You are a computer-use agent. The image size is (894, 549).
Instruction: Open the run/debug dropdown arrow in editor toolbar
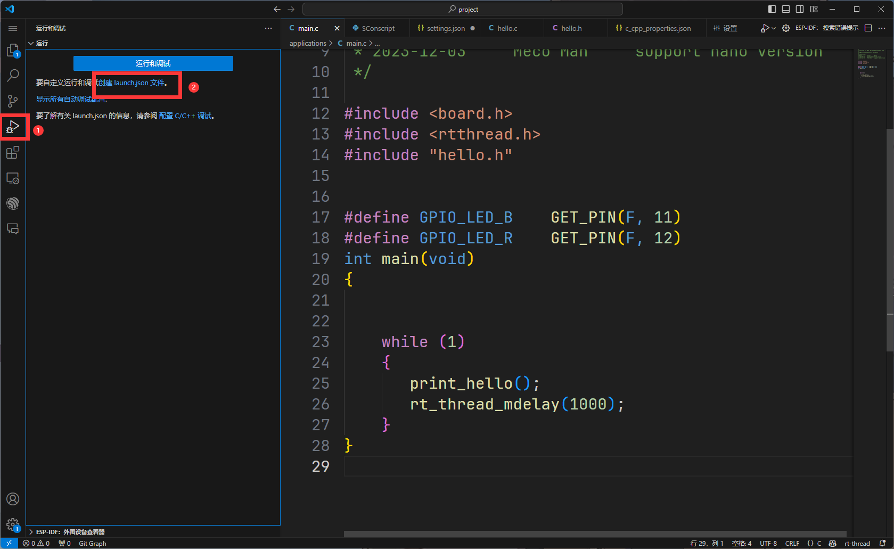tap(774, 28)
